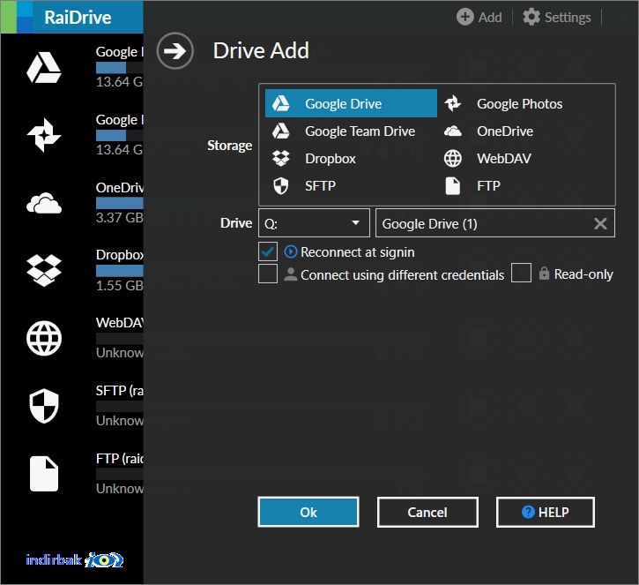Open Settings gear
Image resolution: width=639 pixels, height=585 pixels.
coord(531,17)
